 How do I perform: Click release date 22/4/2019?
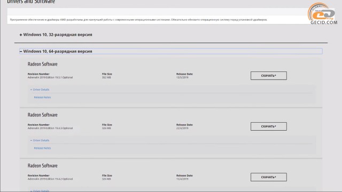(x=182, y=128)
